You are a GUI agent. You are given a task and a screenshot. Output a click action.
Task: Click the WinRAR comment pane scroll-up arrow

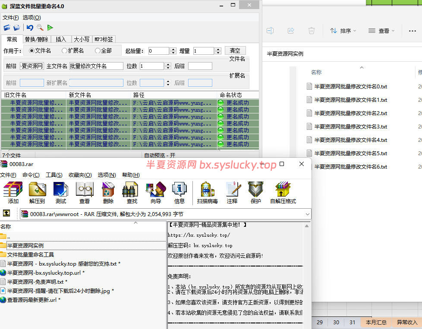point(306,226)
